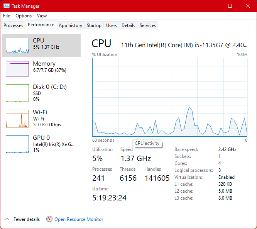Switch to the App history tab
257x229 pixels.
[71, 25]
